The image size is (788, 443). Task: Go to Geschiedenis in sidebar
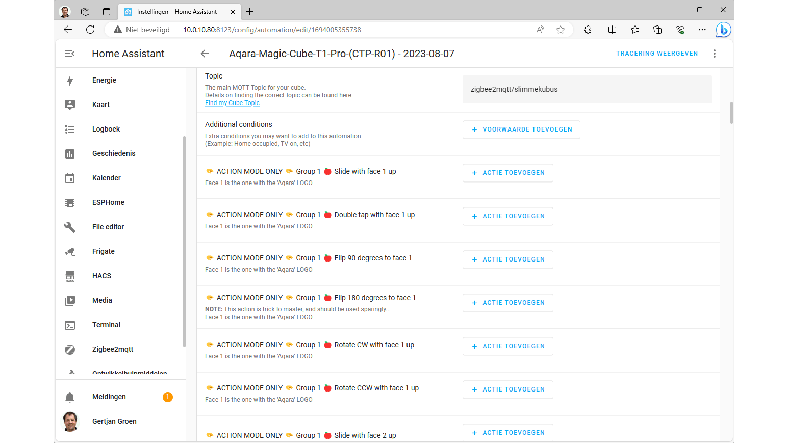click(x=114, y=153)
